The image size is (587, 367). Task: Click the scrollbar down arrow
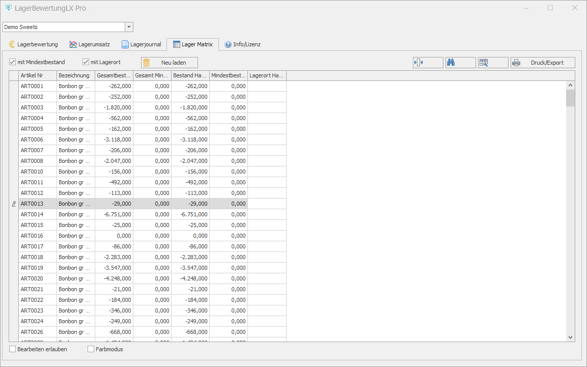tap(570, 337)
